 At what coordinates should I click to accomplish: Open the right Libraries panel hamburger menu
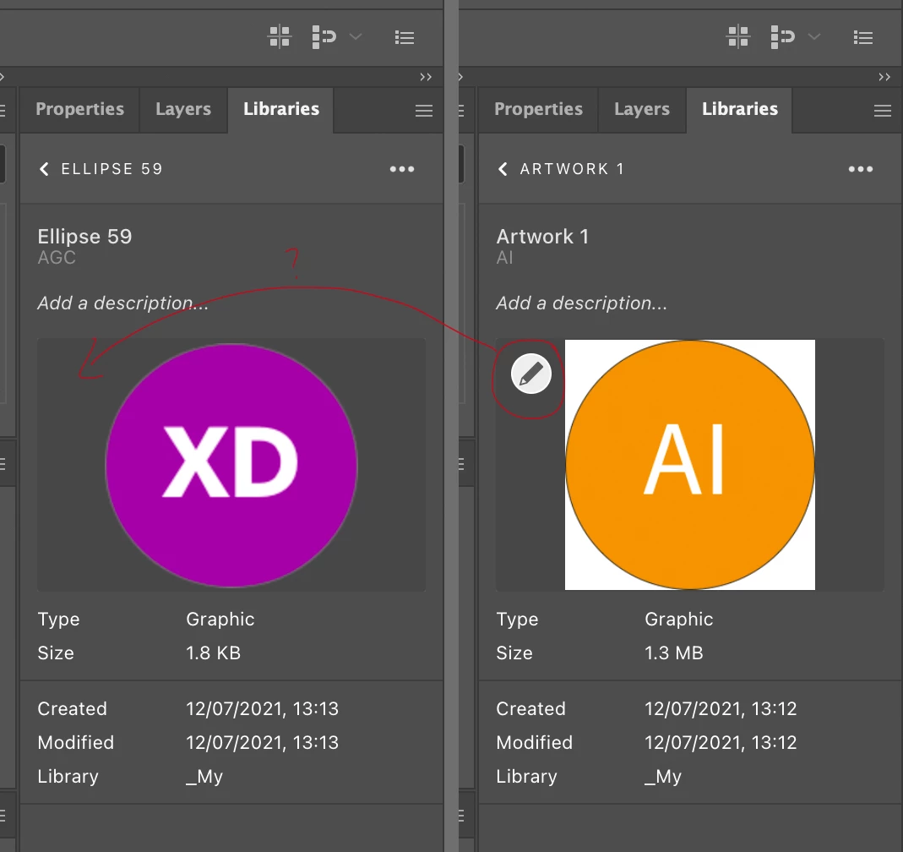[882, 111]
